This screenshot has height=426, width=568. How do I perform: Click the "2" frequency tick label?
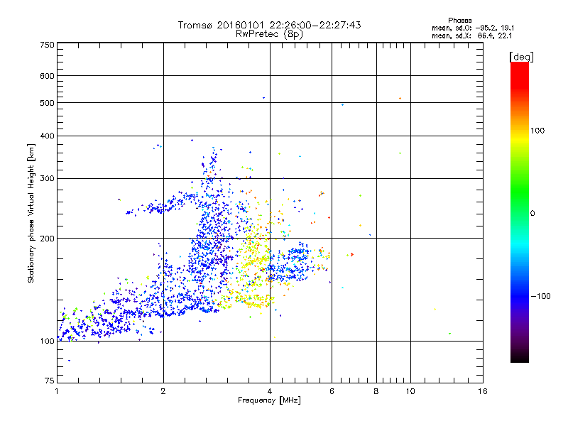(163, 392)
